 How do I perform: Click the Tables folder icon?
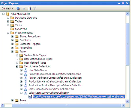12,21
